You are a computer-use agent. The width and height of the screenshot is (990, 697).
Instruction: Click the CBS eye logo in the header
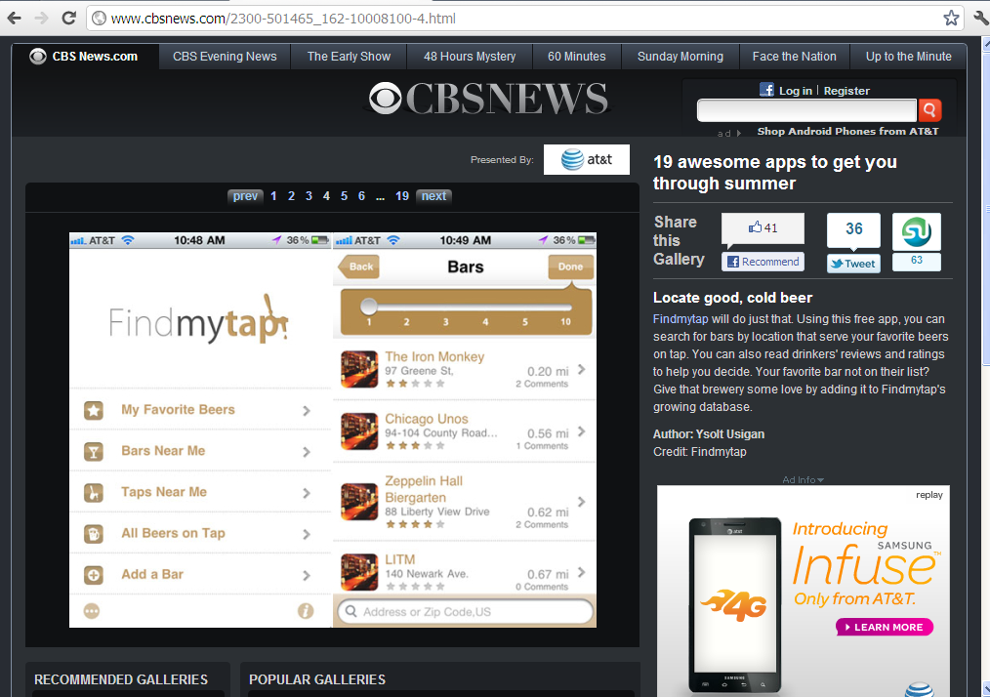tap(385, 99)
